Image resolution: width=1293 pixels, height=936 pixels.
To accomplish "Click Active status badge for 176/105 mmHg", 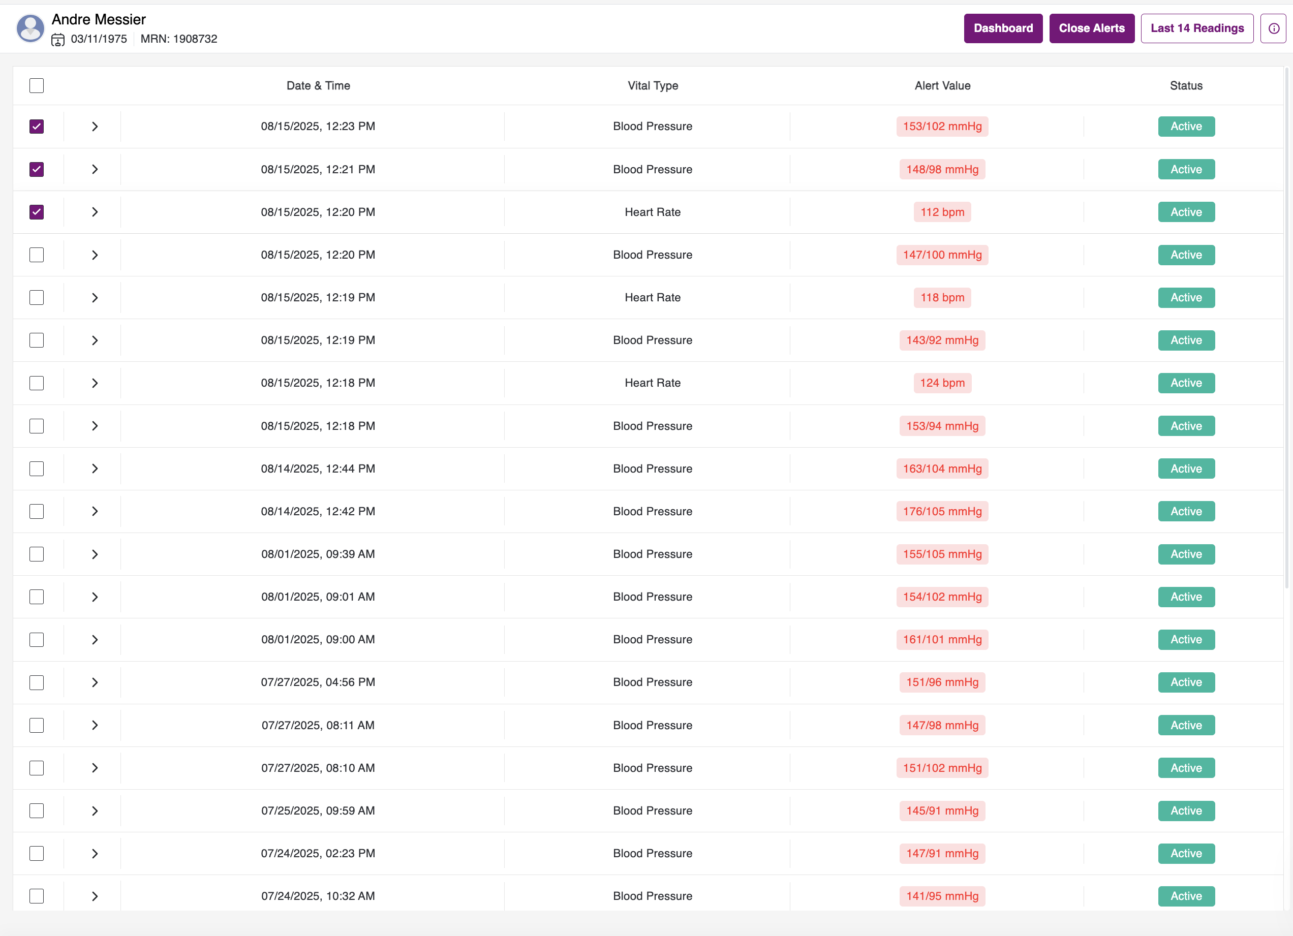I will (1186, 511).
